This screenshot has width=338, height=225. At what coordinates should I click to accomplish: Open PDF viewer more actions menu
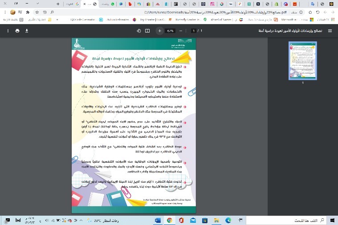(x=8, y=31)
